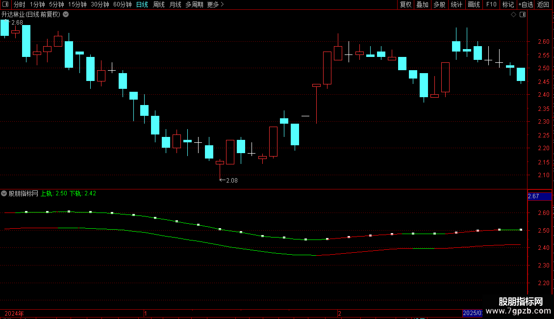Switch to 周线 weekly chart
The width and height of the screenshot is (554, 319).
click(x=159, y=4)
